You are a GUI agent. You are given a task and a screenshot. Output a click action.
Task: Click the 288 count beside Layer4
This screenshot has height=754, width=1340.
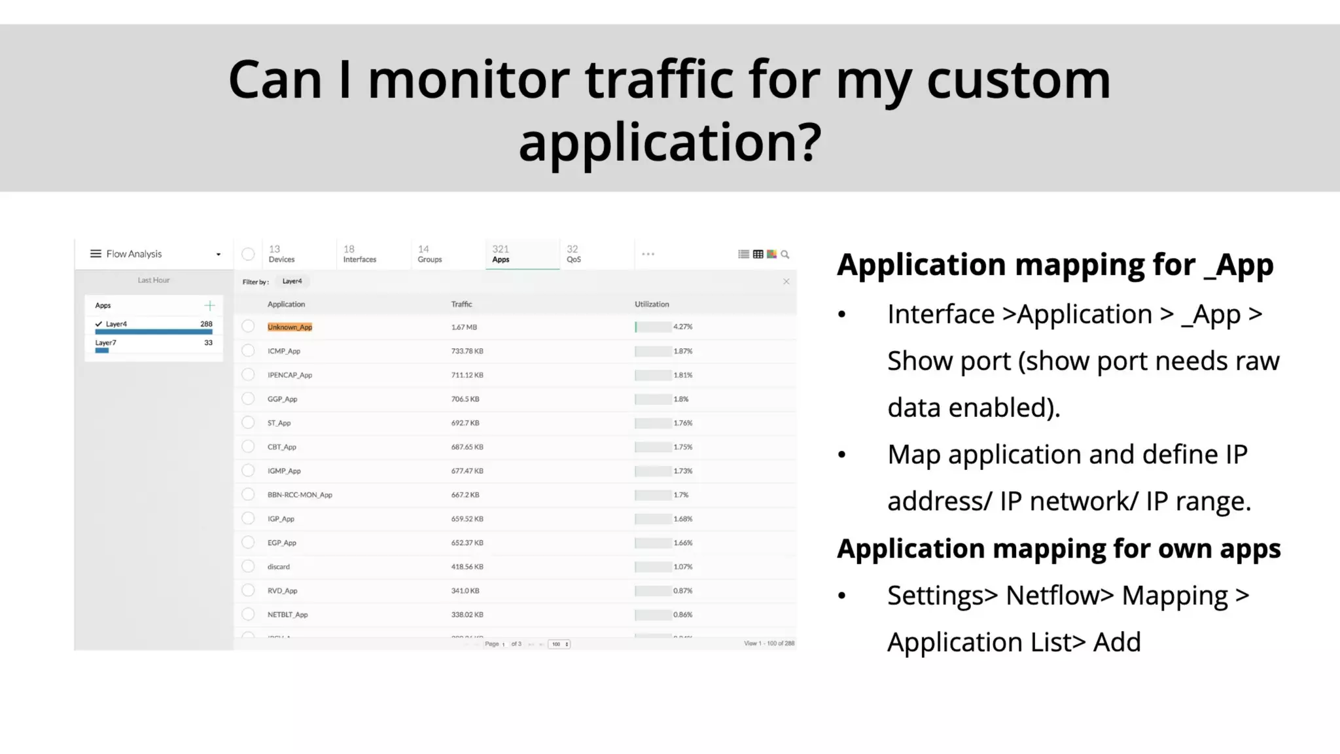click(206, 324)
